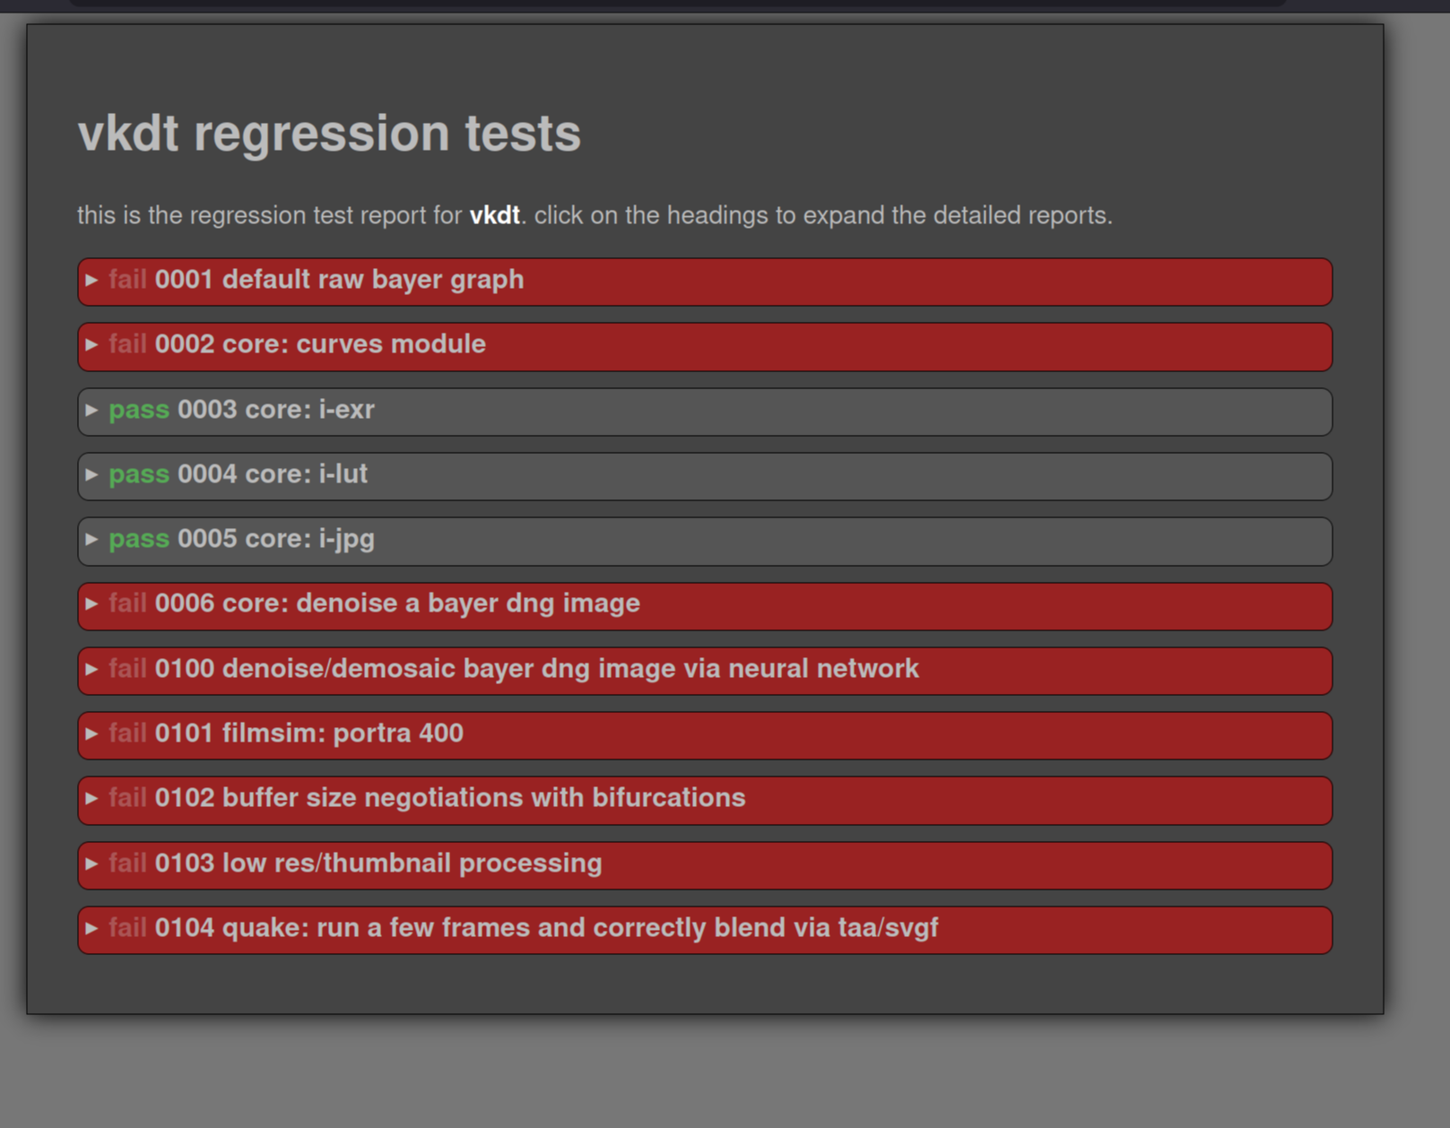Click the green pass label on 0003
The height and width of the screenshot is (1128, 1450).
coord(139,410)
